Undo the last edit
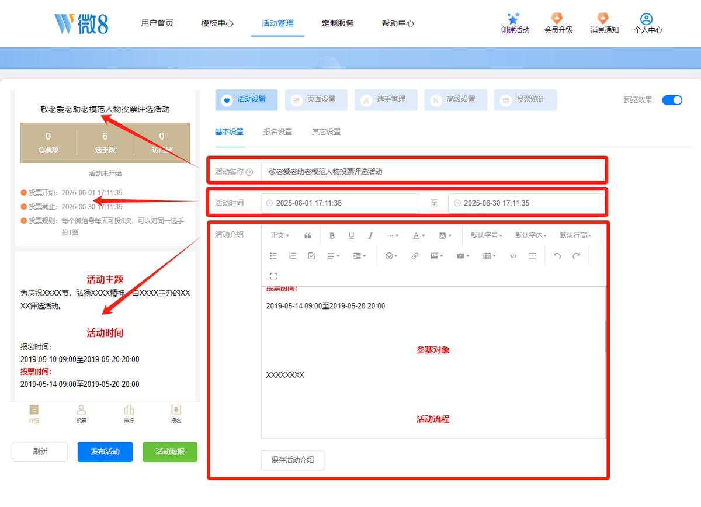Image resolution: width=701 pixels, height=507 pixels. pos(557,256)
